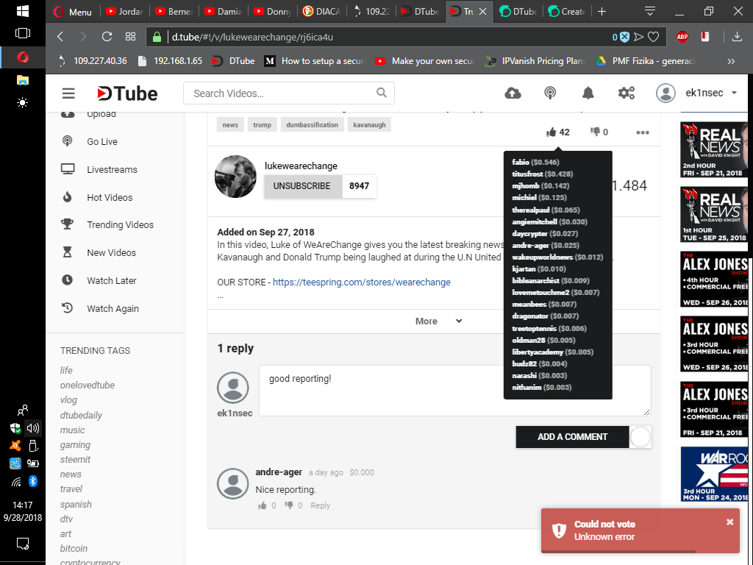Open the cloud upload icon in header
Viewport: 753px width, 565px height.
coord(513,93)
